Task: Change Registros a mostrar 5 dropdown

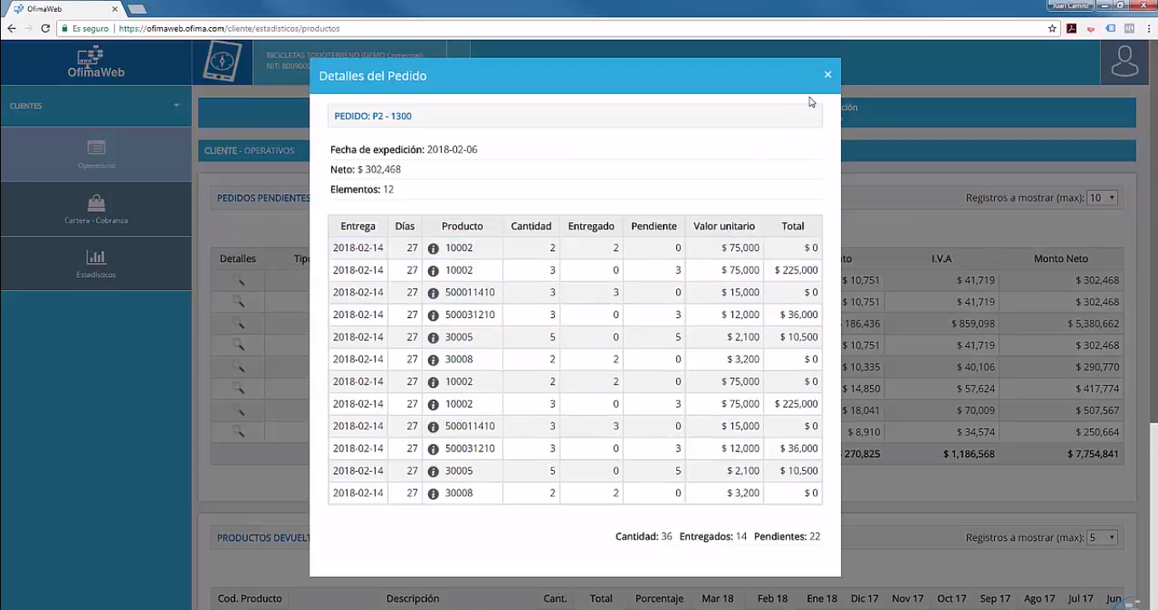Action: coord(1102,537)
